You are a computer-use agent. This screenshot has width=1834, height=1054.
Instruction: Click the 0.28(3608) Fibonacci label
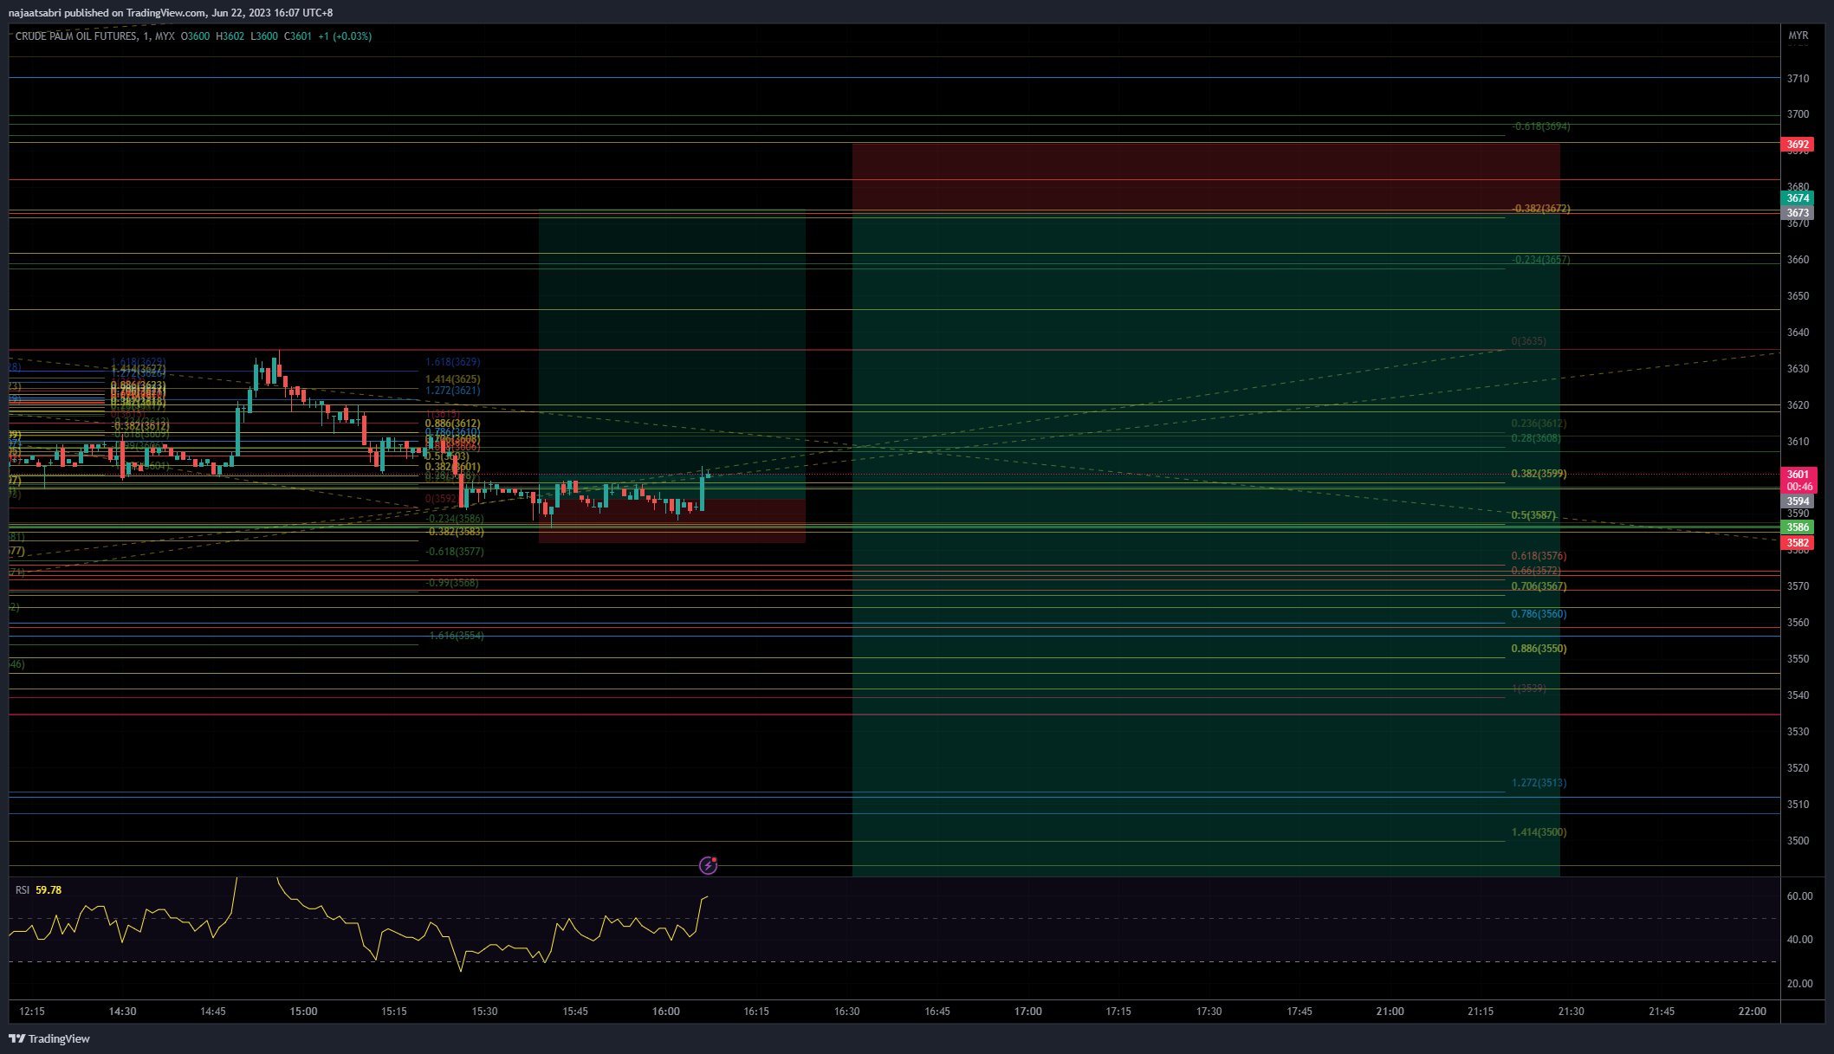(1536, 438)
